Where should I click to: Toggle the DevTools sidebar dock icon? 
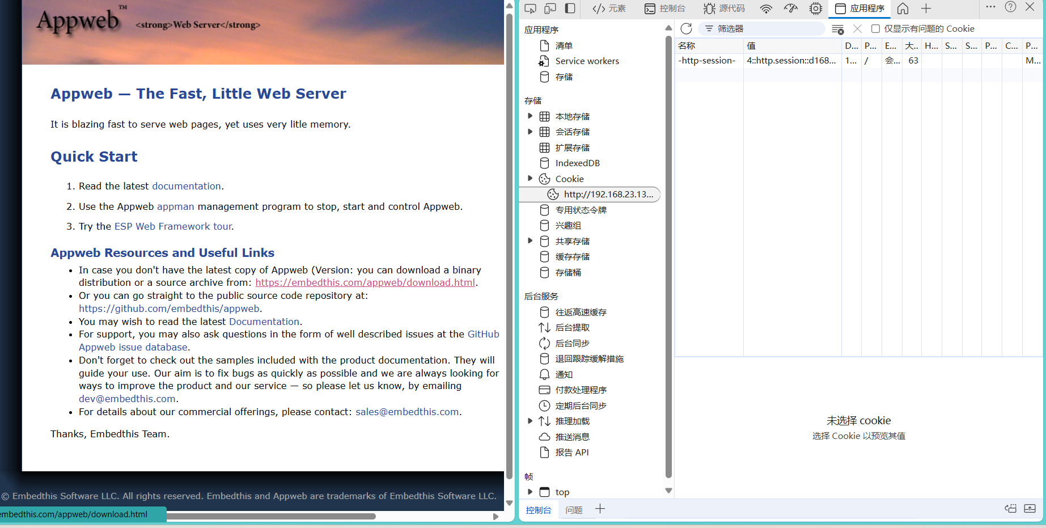click(570, 9)
